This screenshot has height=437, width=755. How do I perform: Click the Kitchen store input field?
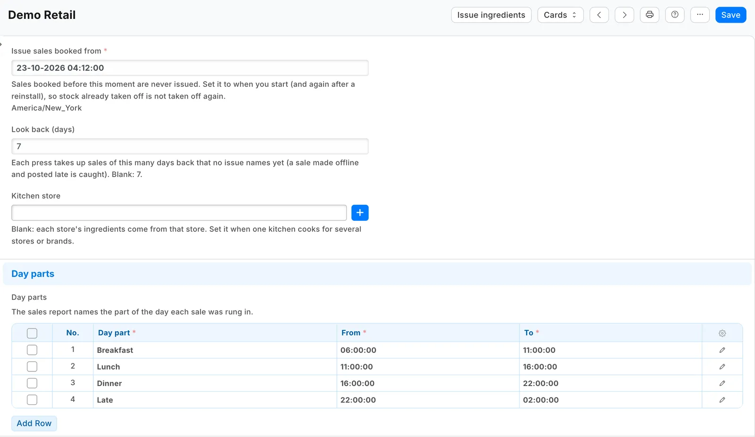[179, 213]
